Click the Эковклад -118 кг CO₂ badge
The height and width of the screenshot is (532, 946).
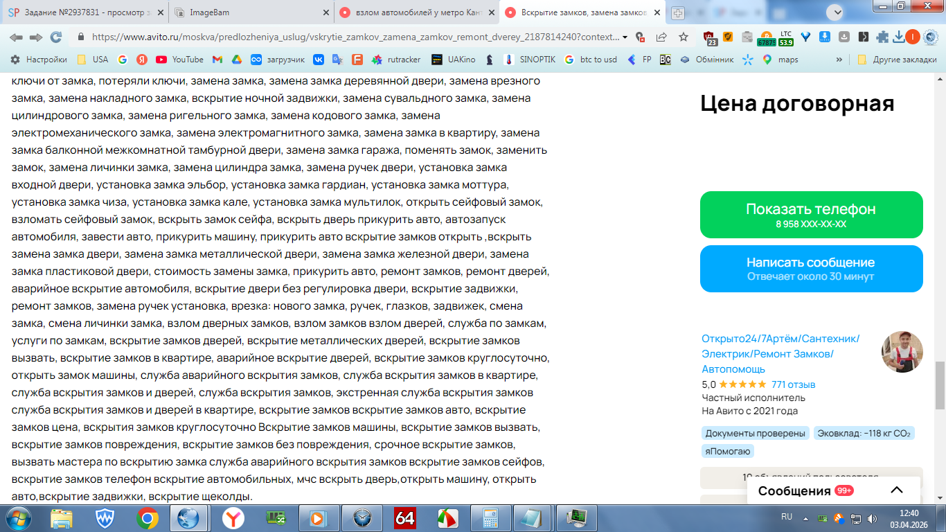coord(864,433)
